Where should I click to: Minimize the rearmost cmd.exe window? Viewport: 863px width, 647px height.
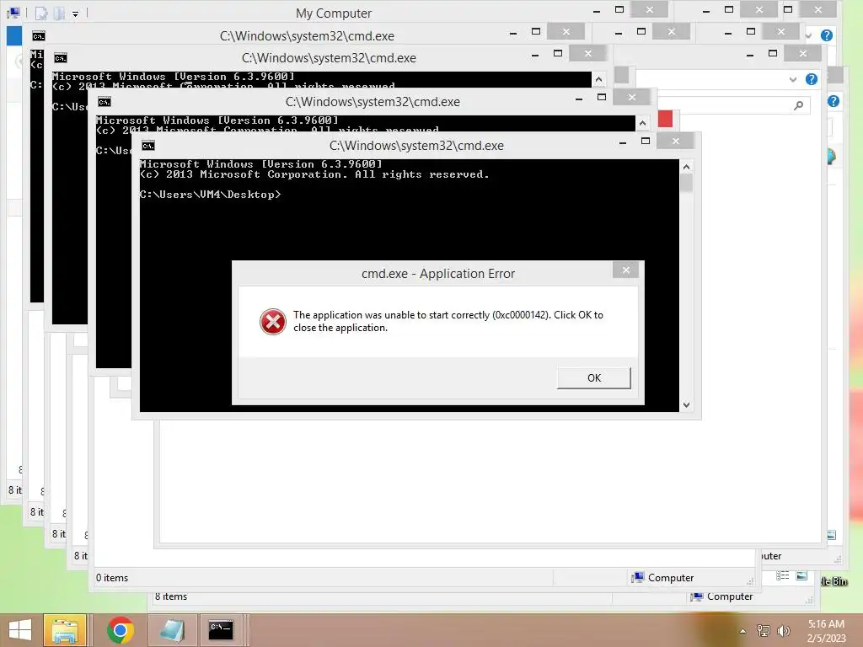(x=513, y=33)
